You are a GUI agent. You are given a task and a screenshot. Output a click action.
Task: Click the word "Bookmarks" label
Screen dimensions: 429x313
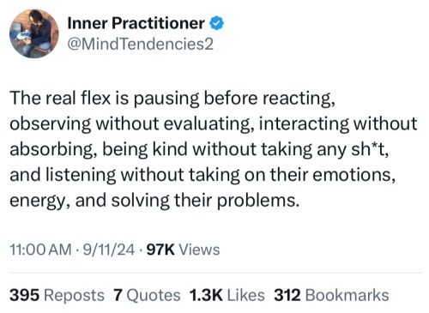click(347, 295)
